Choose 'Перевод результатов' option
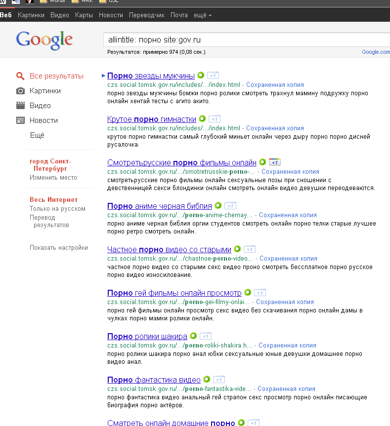 pyautogui.click(x=49, y=221)
